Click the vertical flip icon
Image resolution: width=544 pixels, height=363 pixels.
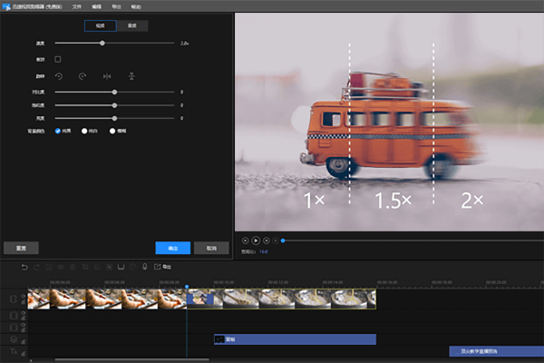point(131,76)
